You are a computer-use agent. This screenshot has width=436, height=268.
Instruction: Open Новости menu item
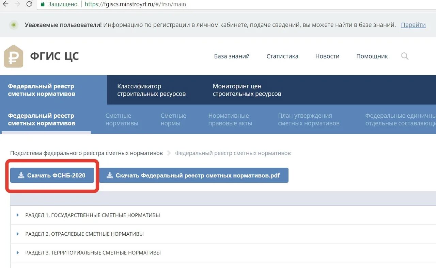(x=327, y=56)
